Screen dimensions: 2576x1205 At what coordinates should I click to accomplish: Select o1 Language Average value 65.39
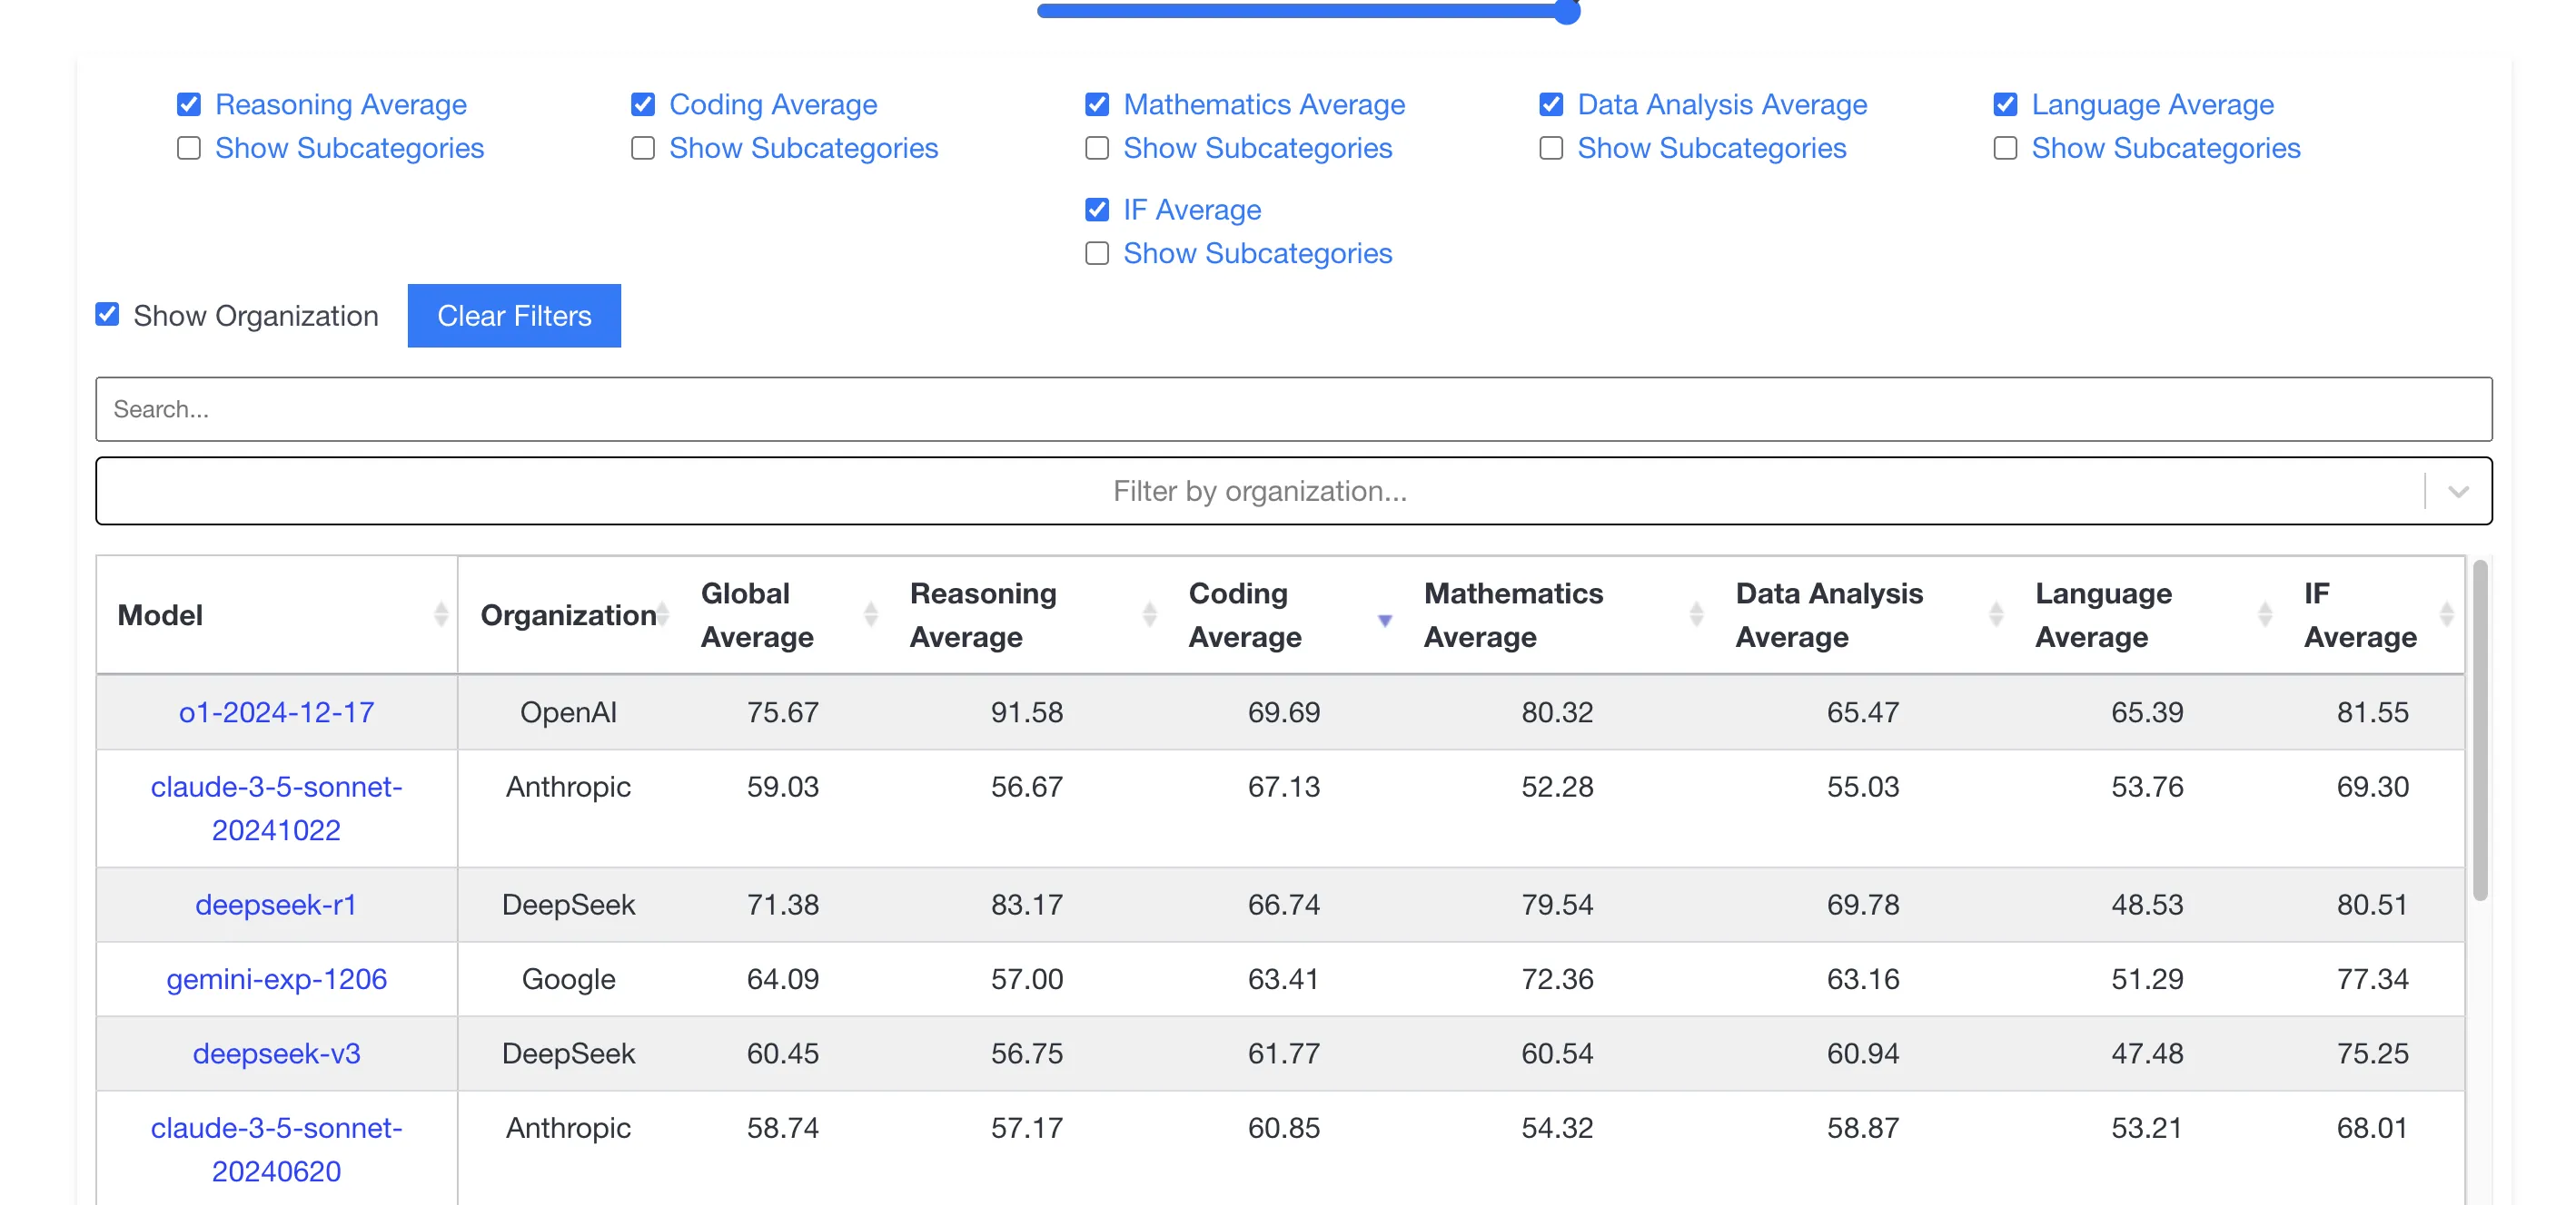tap(2147, 712)
